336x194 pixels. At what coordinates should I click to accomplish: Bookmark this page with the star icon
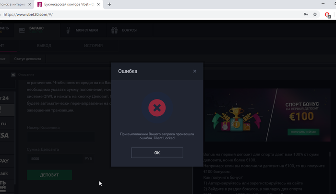pos(315,14)
